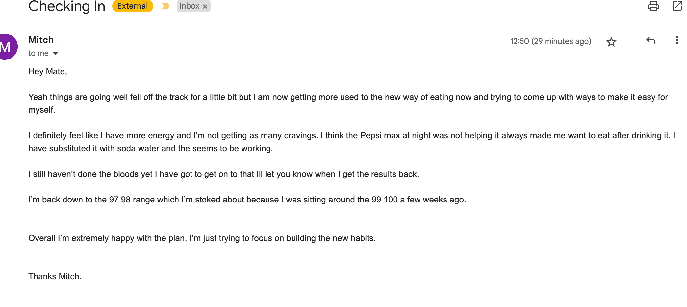Click the 'to me' recipient text

point(38,53)
